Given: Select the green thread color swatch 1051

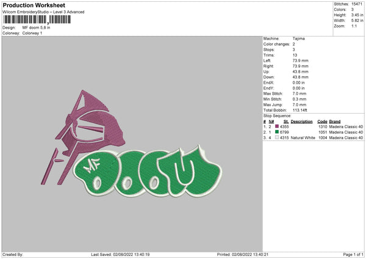Looking at the screenshot, I should [x=277, y=132].
